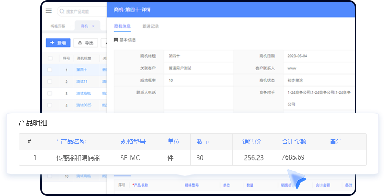This screenshot has height=196, width=385.
Task: Click the 数量 header in bottom table
Action: pyautogui.click(x=250, y=186)
